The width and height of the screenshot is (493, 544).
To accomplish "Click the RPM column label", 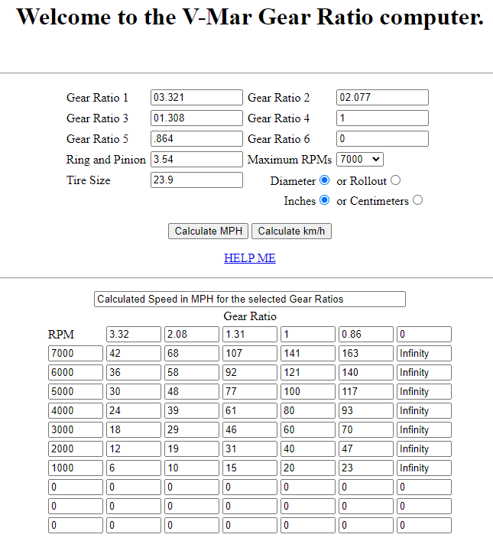I will point(60,334).
